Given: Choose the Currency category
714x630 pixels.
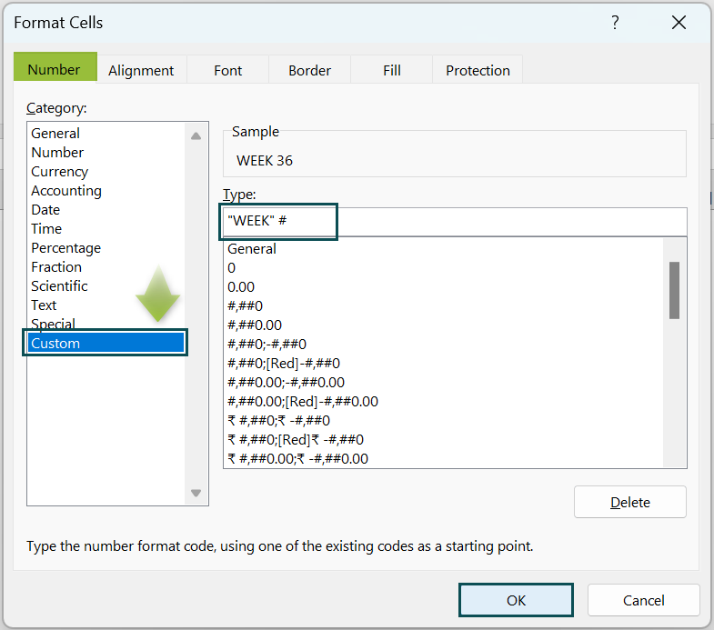Looking at the screenshot, I should (106, 172).
